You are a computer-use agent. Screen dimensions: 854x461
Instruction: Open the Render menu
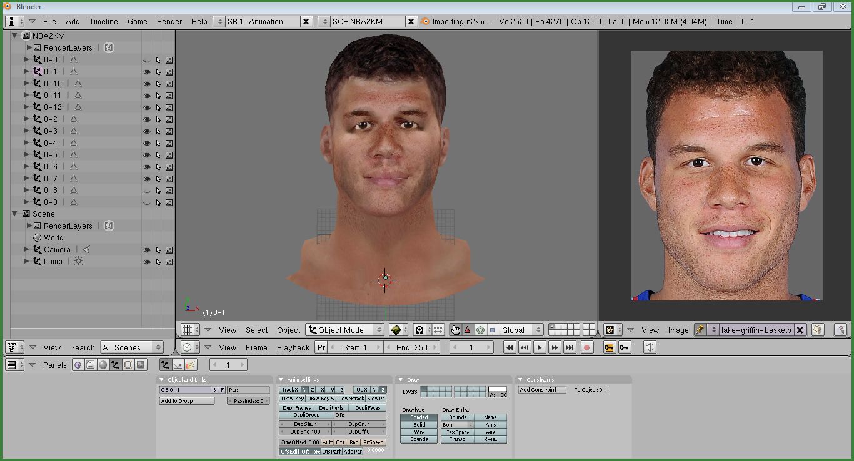169,21
